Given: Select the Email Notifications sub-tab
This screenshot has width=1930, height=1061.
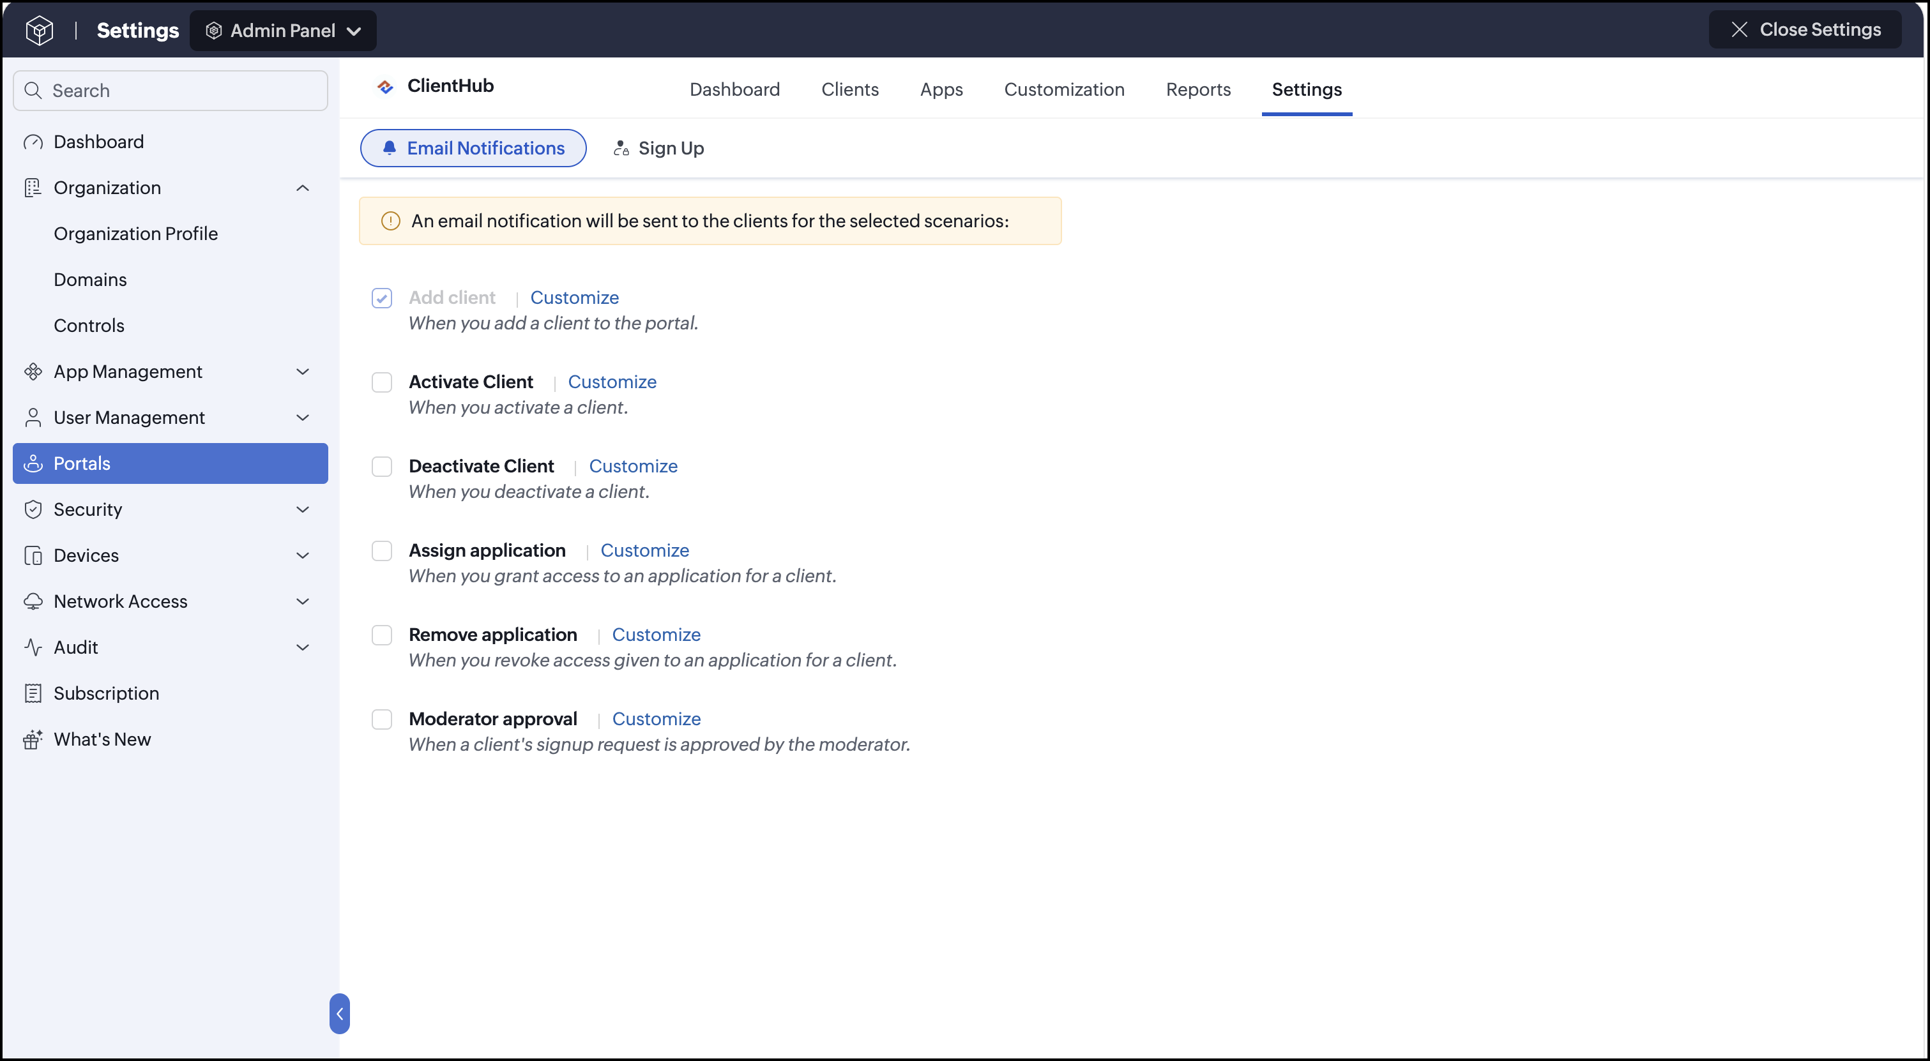Looking at the screenshot, I should [473, 148].
